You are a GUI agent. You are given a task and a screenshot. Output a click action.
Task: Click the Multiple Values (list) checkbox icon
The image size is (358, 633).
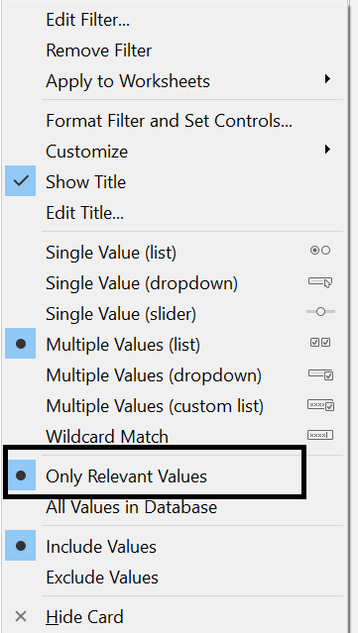point(320,343)
